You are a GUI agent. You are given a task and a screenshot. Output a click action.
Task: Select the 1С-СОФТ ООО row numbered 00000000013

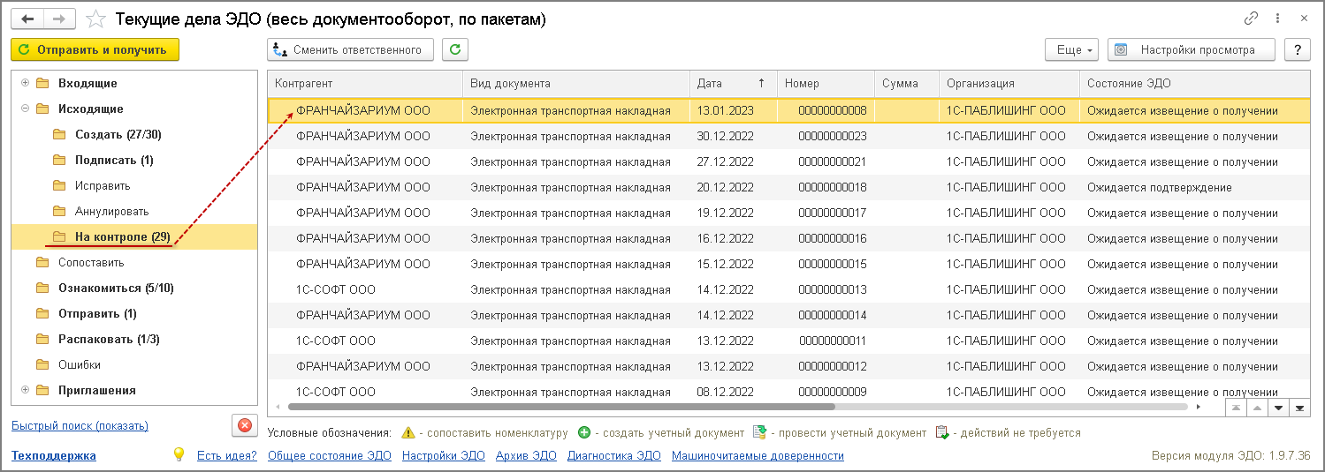pyautogui.click(x=788, y=289)
